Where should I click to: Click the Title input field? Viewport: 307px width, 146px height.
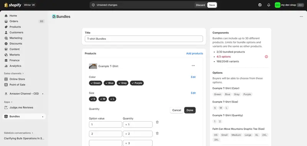pyautogui.click(x=144, y=39)
